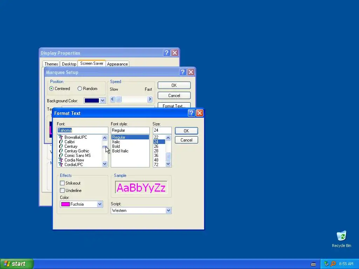
Task: Switch to the Appearance tab
Action: [117, 64]
